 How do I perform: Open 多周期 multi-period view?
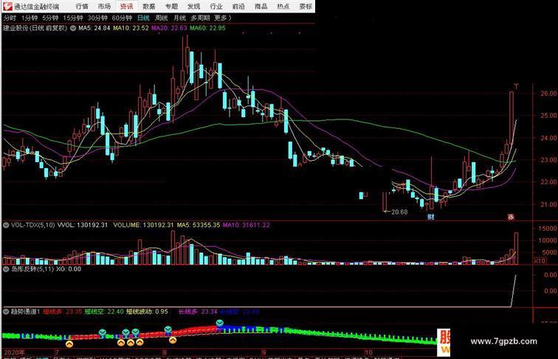click(200, 18)
